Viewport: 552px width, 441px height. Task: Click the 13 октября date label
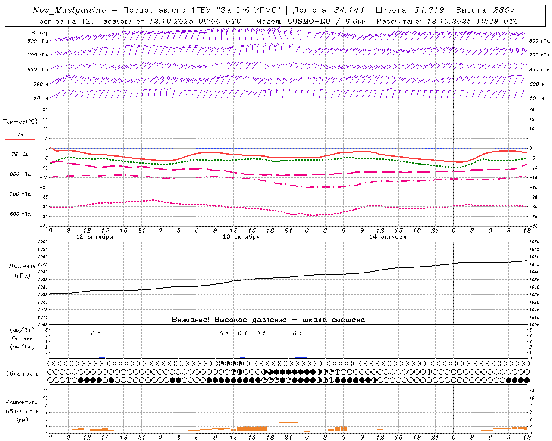(241, 237)
